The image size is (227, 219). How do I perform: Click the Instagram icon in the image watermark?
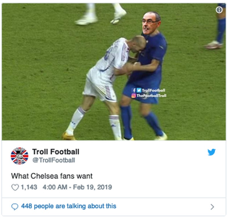click(x=134, y=96)
